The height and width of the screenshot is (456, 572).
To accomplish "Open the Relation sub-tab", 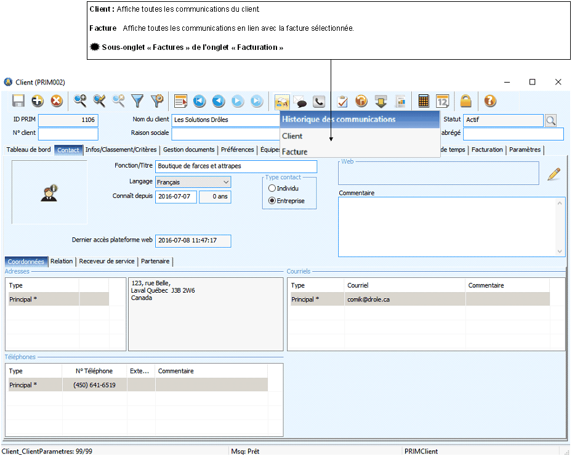I will [62, 261].
